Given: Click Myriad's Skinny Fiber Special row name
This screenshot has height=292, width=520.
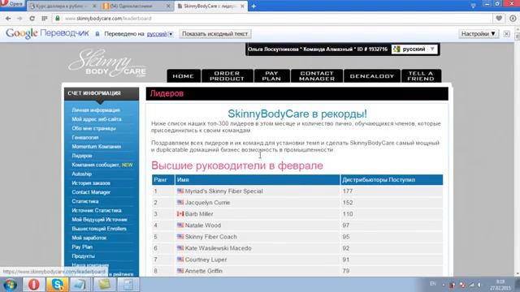Looking at the screenshot, I should (224, 191).
